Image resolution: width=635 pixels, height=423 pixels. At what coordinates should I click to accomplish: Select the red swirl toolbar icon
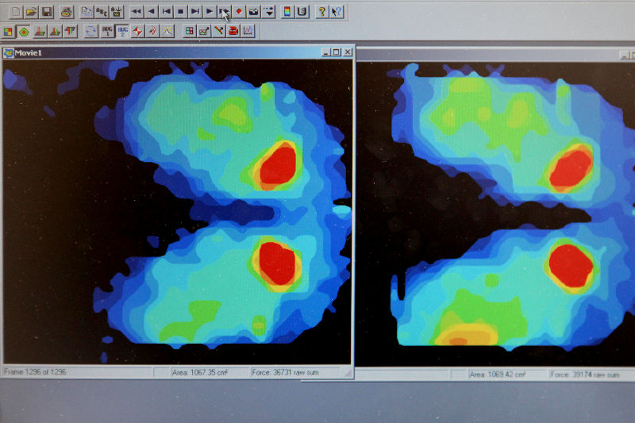click(152, 31)
